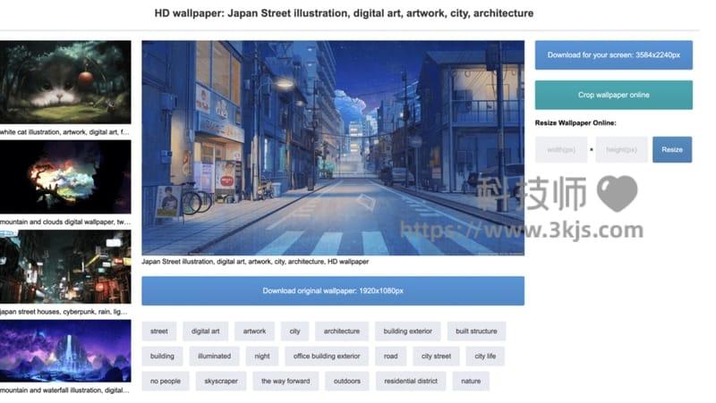This screenshot has height=403, width=716.
Task: Select the artwork tag
Action: pyautogui.click(x=254, y=331)
